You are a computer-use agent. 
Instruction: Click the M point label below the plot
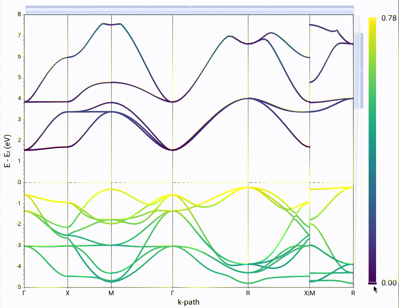pos(111,291)
